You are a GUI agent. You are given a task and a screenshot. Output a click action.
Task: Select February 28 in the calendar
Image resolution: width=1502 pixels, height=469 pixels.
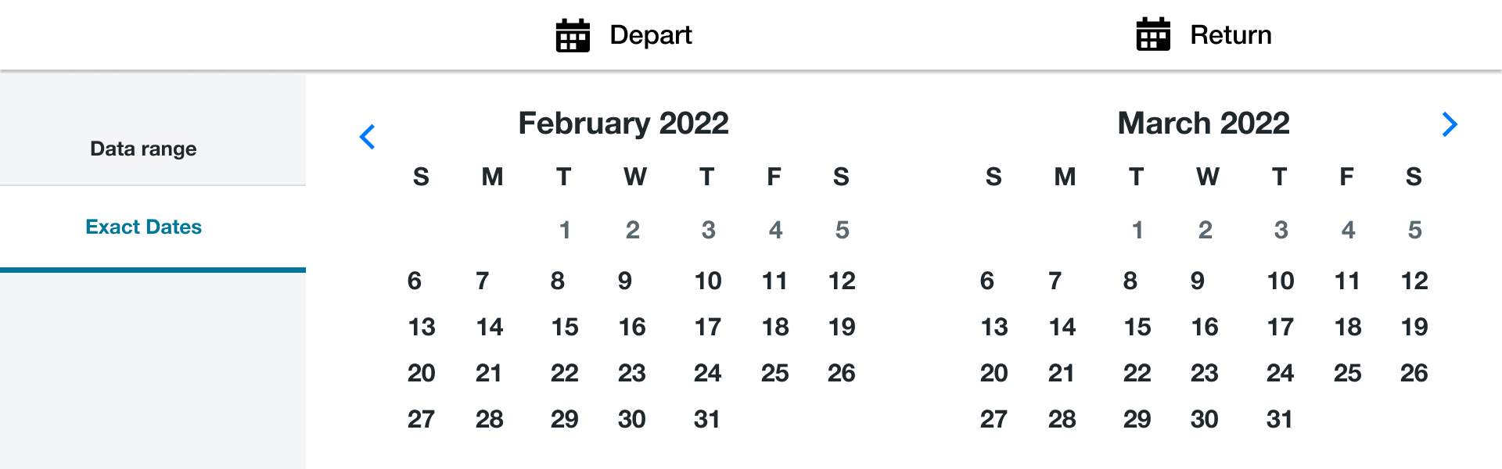click(x=490, y=419)
